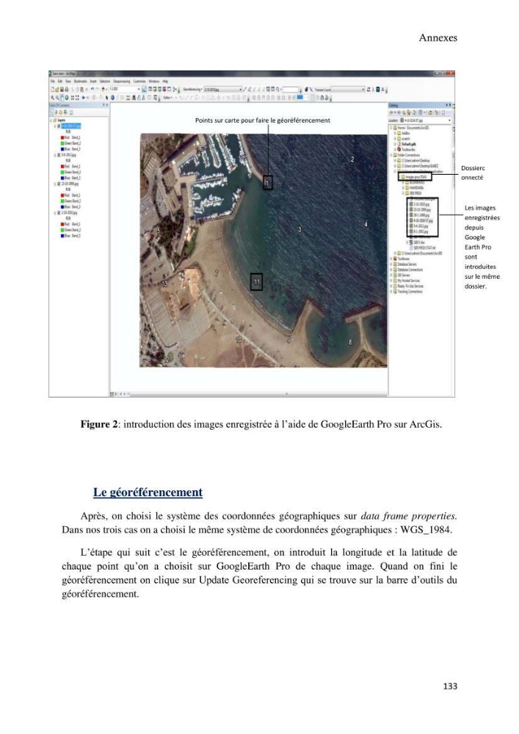Open the Geoprocessing menu

pyautogui.click(x=122, y=81)
